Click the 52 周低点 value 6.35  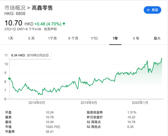(x=130, y=127)
